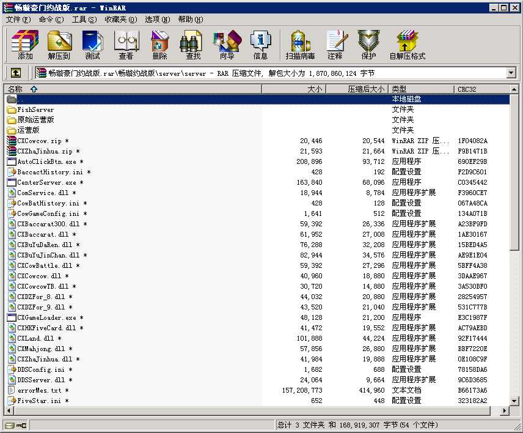Select CXMahjong.dll in the list

click(257, 349)
